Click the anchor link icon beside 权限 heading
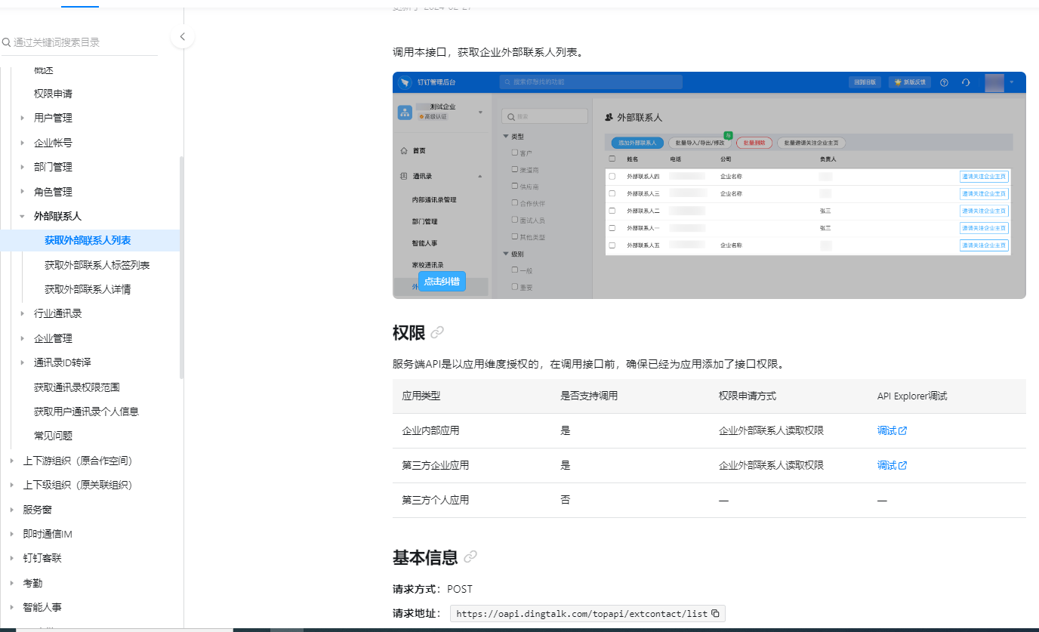 [437, 332]
